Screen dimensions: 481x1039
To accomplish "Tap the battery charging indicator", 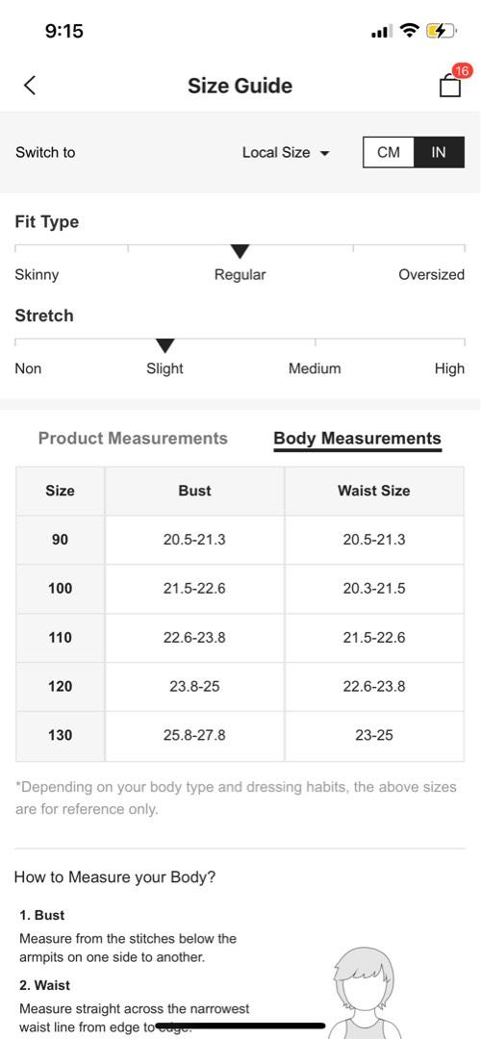I will pos(442,31).
